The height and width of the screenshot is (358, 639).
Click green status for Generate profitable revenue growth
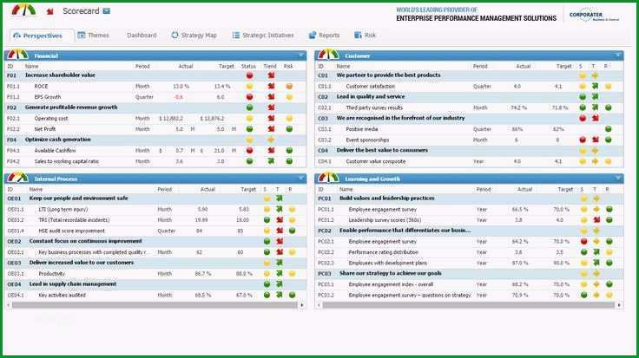click(249, 107)
